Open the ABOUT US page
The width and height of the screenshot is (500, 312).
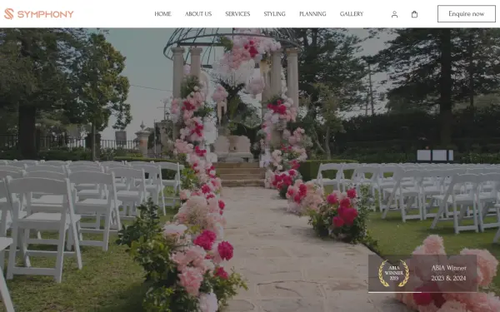198,13
